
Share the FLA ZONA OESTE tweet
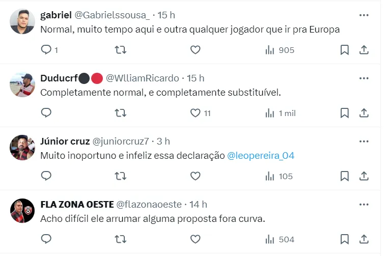[x=364, y=239]
